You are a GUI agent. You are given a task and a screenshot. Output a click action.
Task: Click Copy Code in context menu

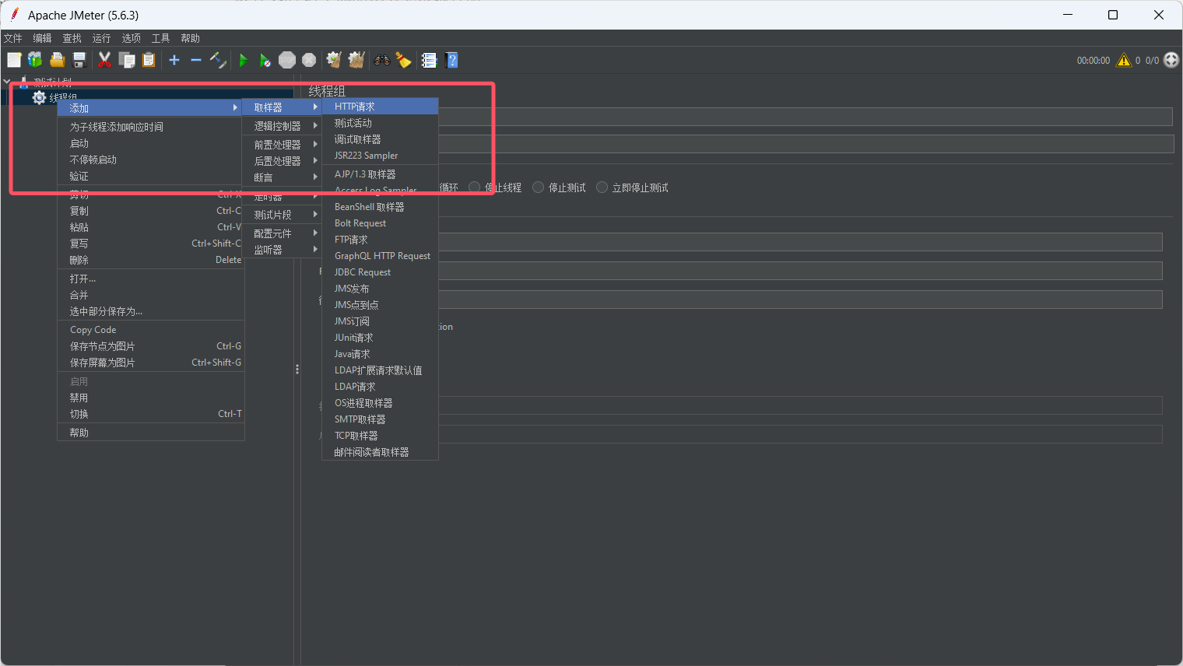[151, 330]
